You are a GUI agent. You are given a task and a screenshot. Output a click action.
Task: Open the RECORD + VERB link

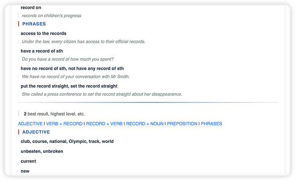104,124
